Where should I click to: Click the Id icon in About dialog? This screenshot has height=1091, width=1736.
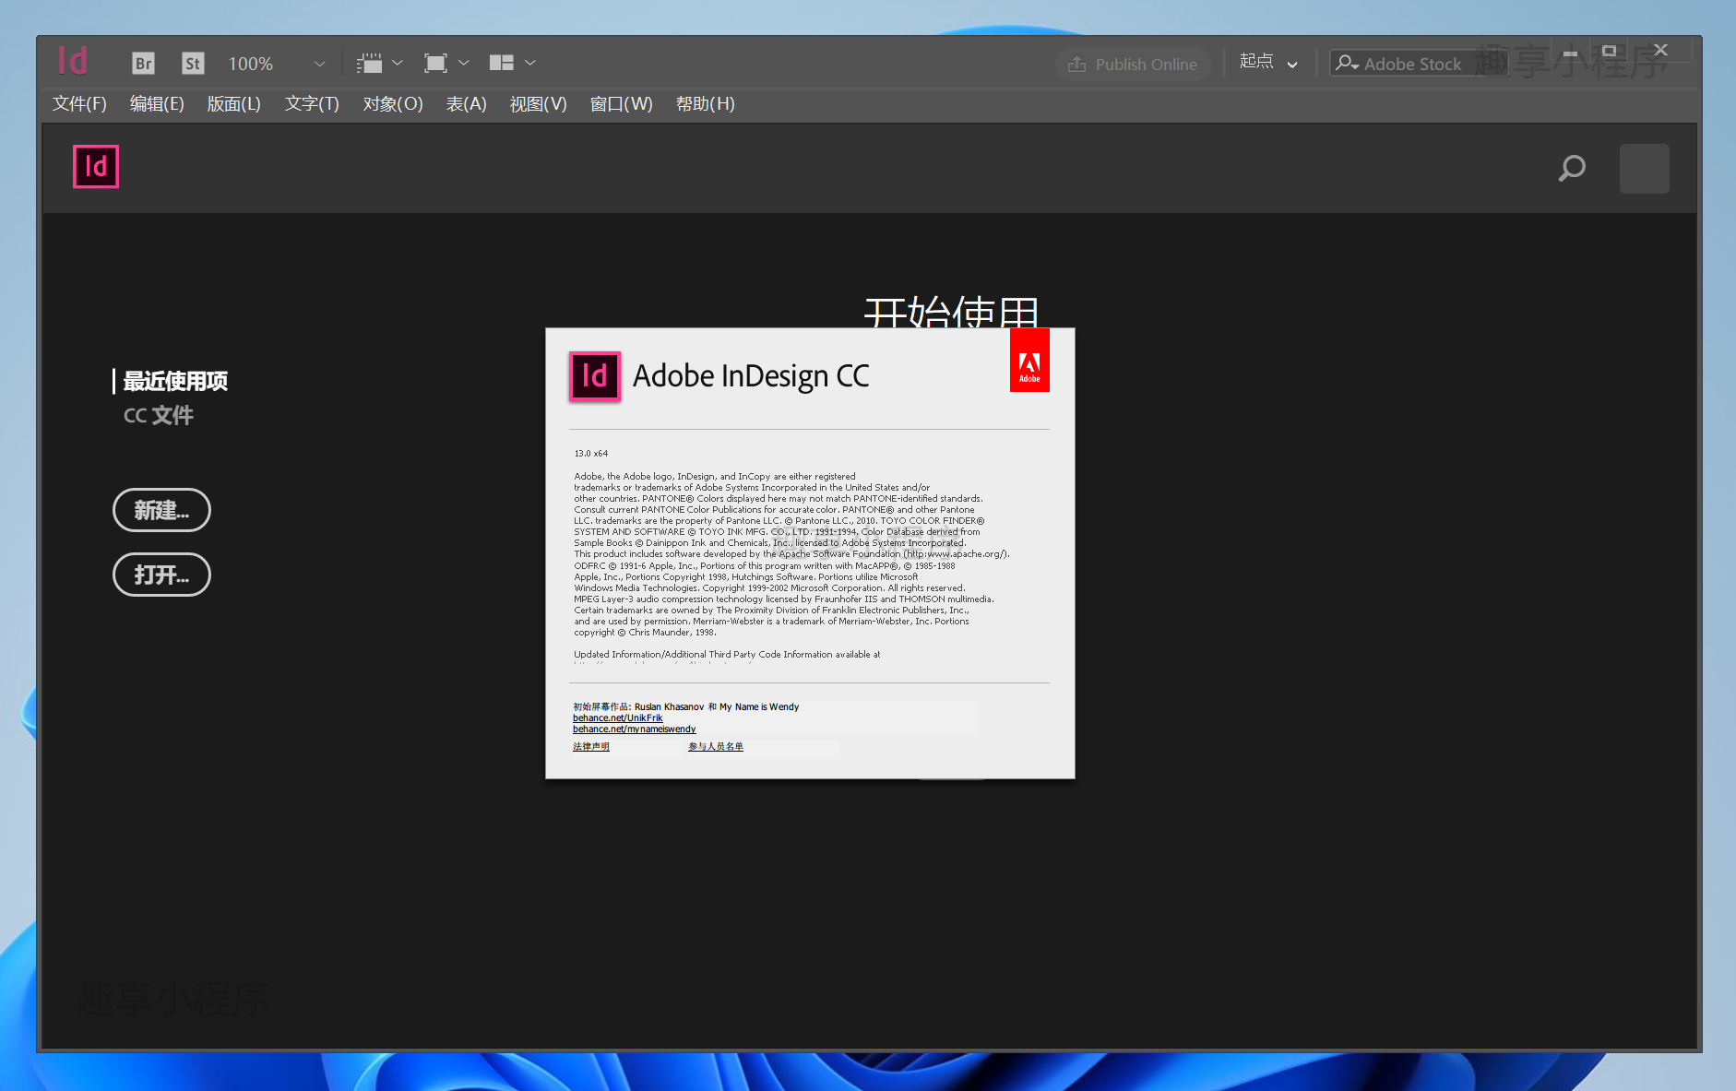[x=594, y=375]
